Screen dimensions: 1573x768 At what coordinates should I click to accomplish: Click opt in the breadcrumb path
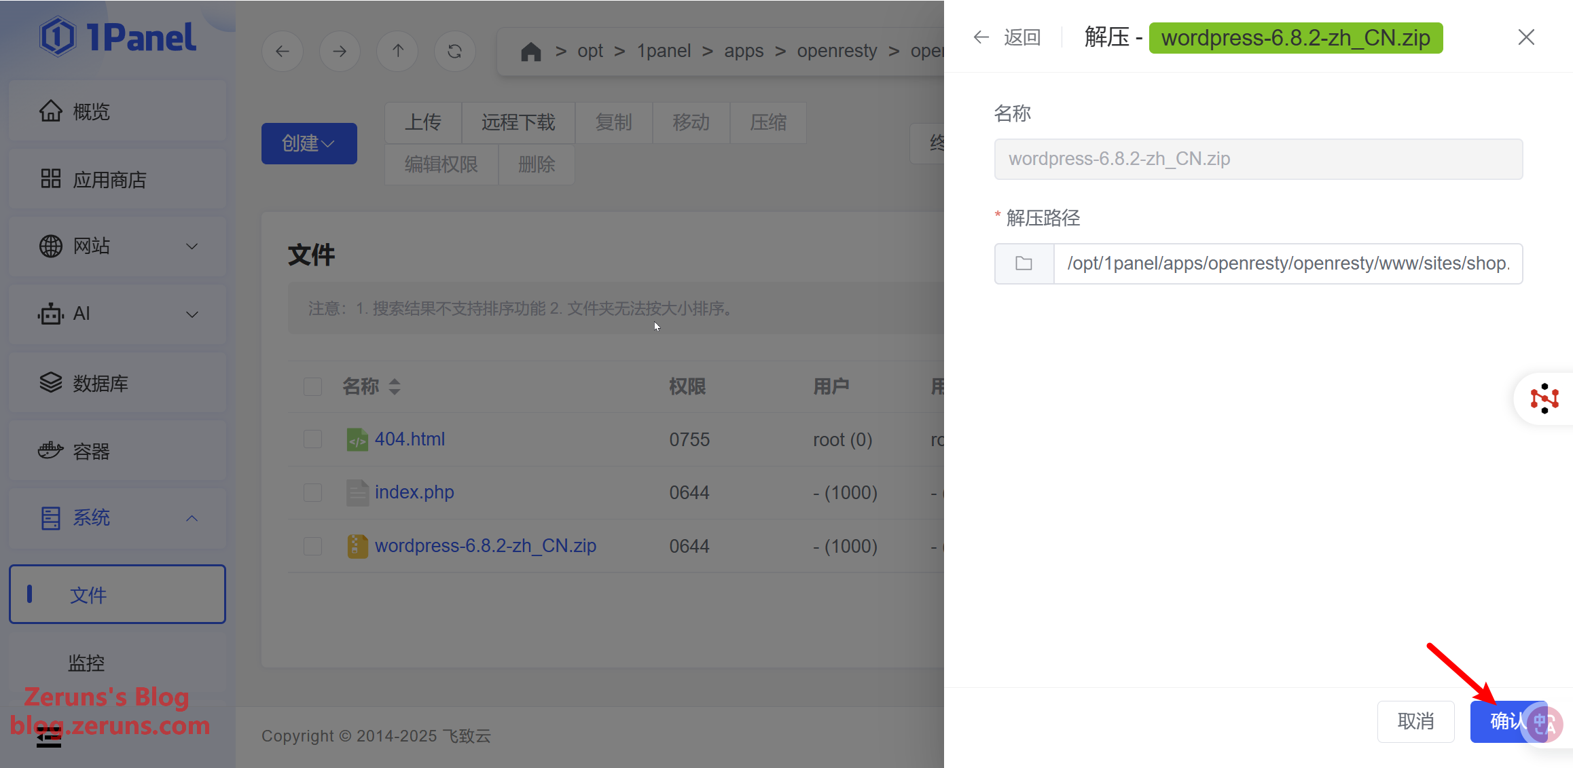(x=590, y=51)
